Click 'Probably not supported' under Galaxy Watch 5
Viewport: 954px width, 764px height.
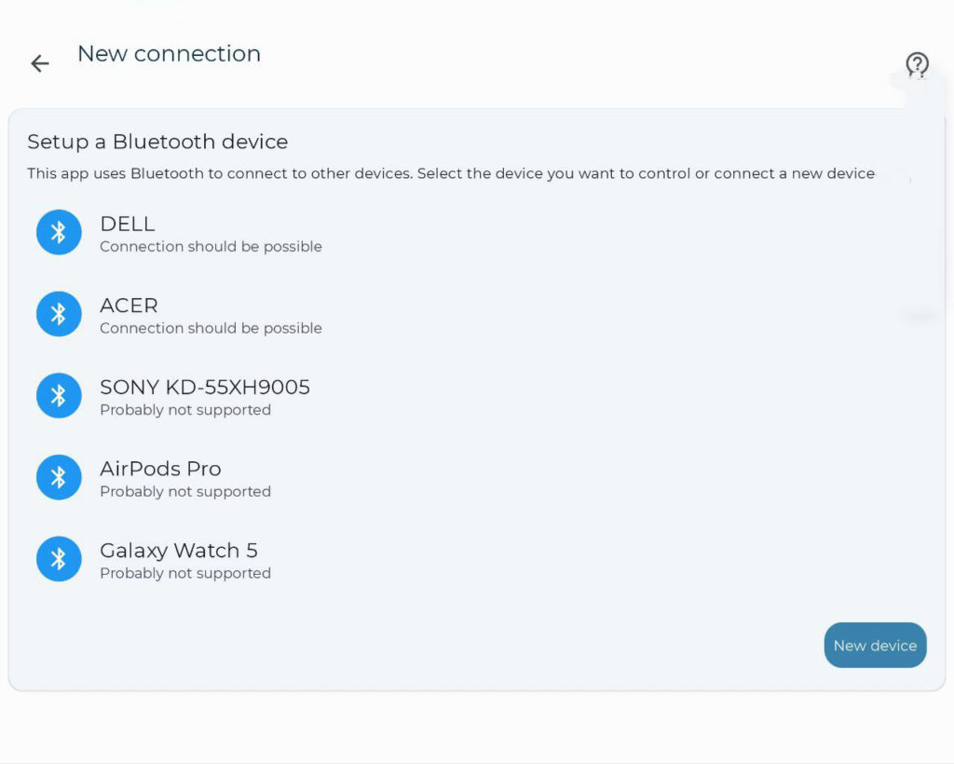pos(185,573)
